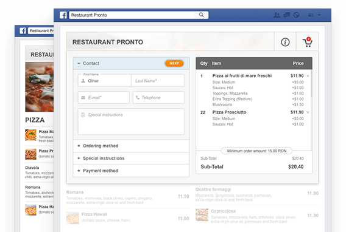Screen dimensions: 346x232
Task: Open notifications globe icon
Action: point(296,15)
